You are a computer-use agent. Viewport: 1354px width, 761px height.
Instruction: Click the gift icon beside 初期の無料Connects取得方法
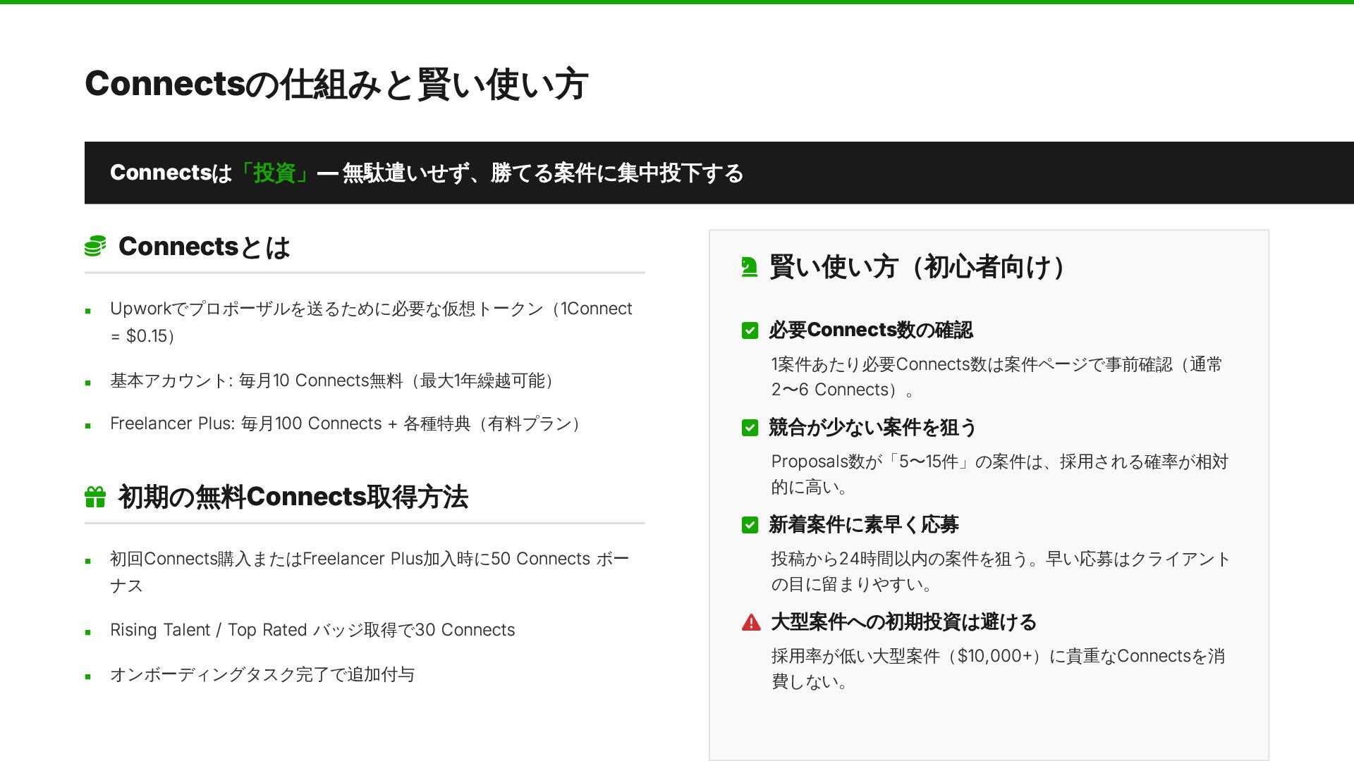coord(95,497)
